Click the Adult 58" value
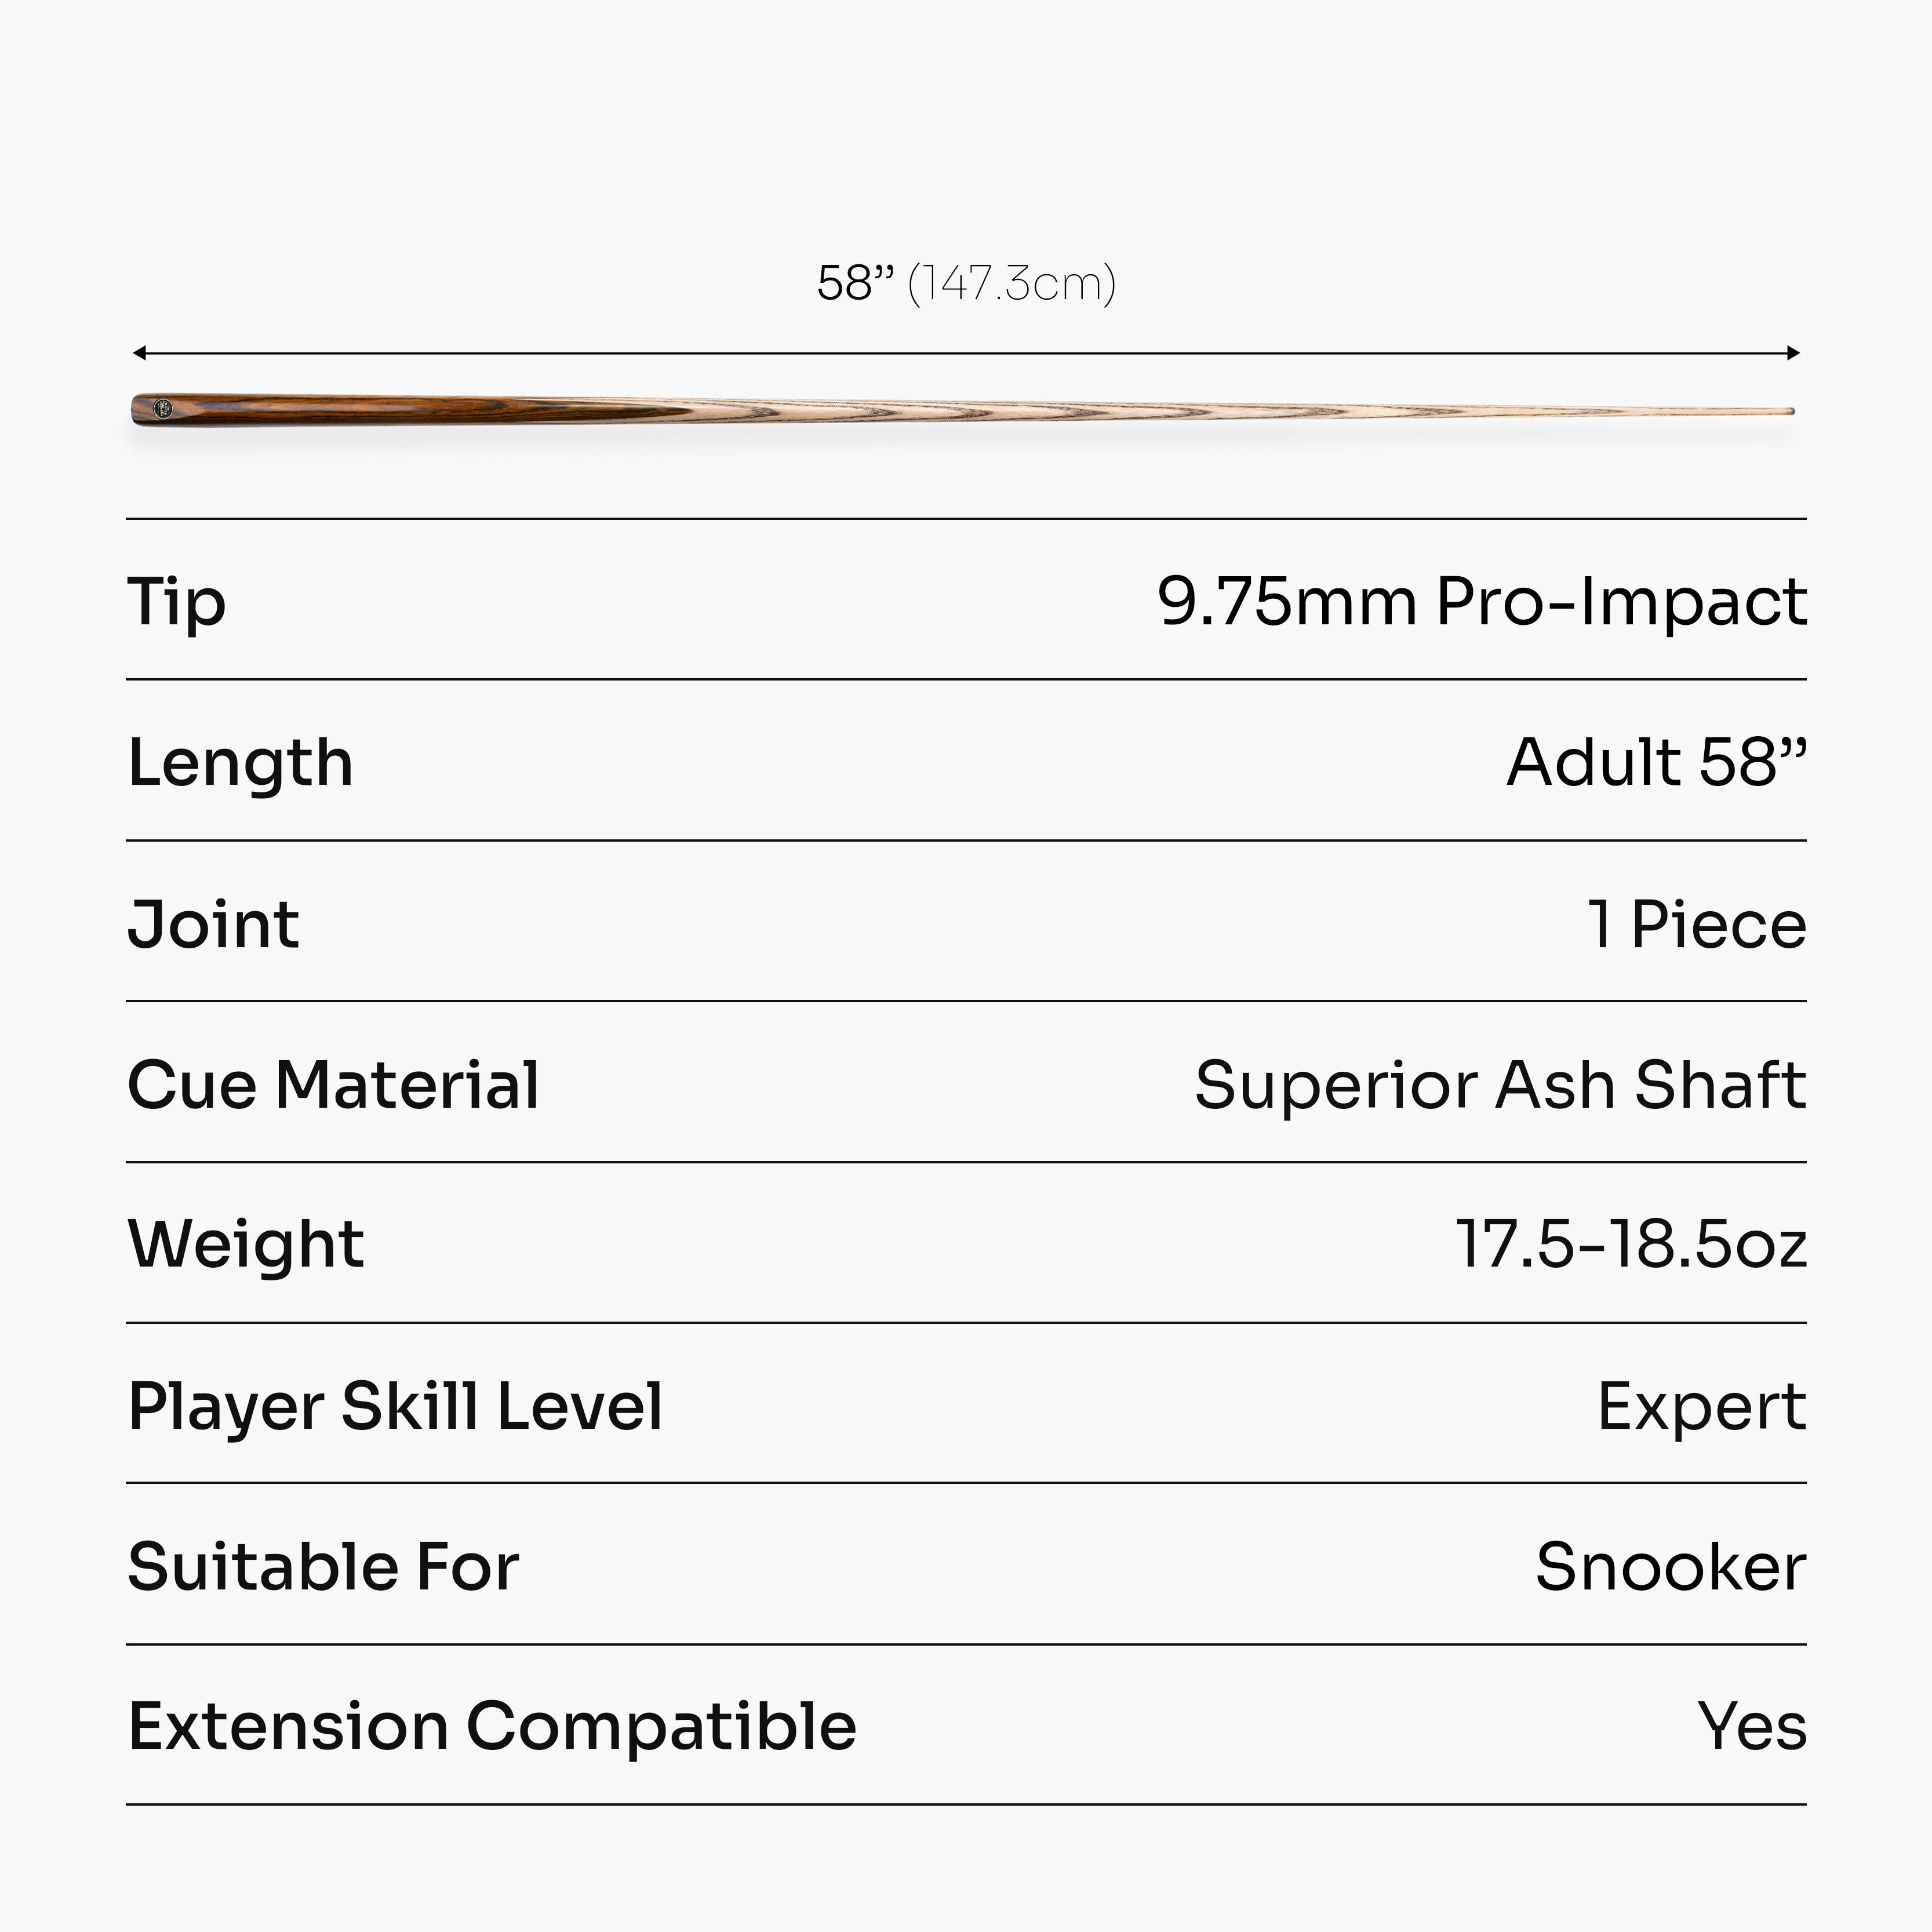This screenshot has height=1932, width=1932. point(1657,763)
